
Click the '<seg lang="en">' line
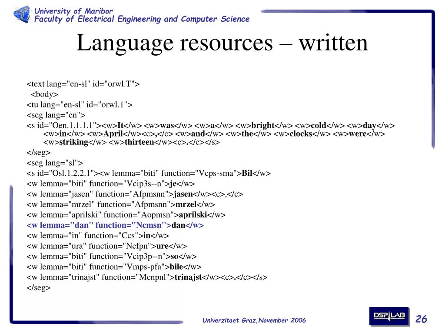(56, 115)
